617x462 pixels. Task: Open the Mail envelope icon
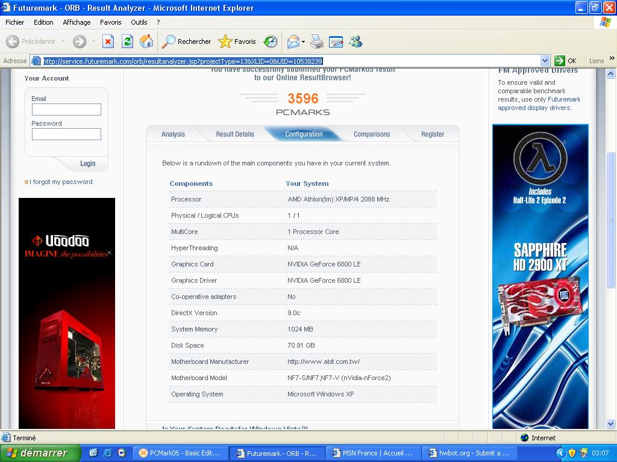click(x=293, y=42)
